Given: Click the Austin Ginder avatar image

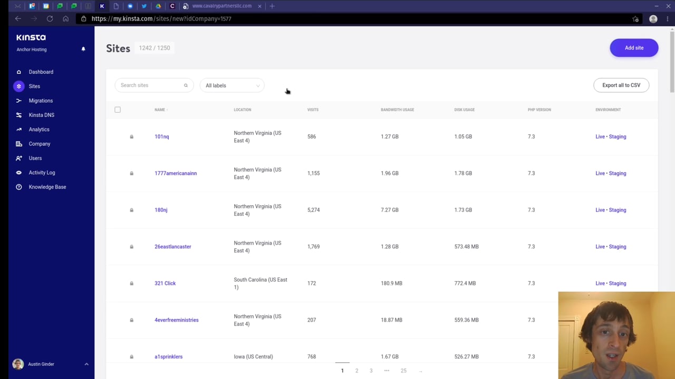Looking at the screenshot, I should coord(18,364).
